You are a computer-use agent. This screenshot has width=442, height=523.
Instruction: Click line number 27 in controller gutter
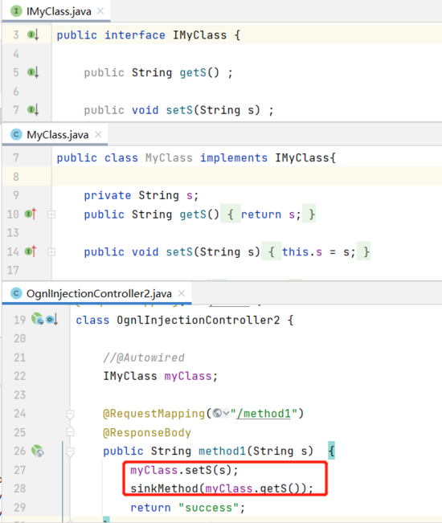pos(19,470)
